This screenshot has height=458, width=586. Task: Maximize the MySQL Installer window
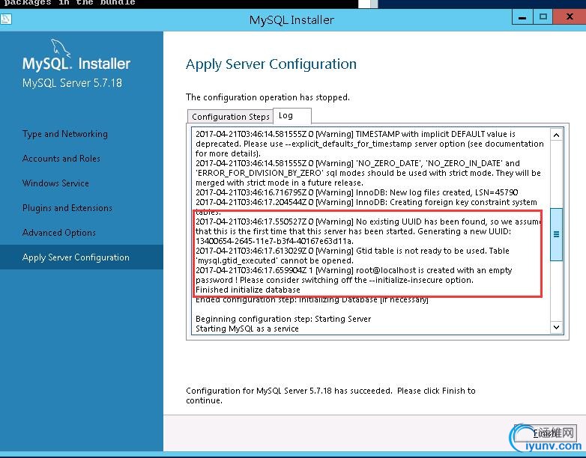(x=543, y=16)
